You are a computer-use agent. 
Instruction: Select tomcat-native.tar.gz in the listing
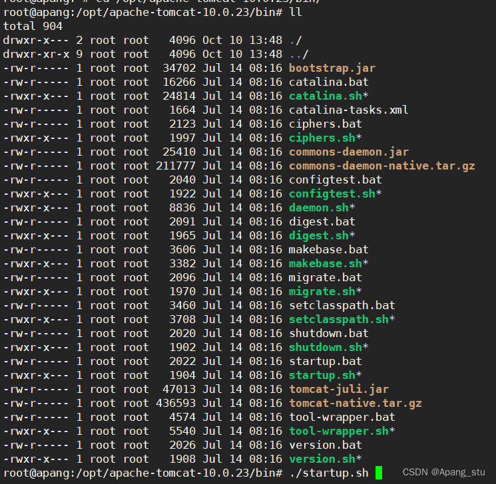[356, 403]
